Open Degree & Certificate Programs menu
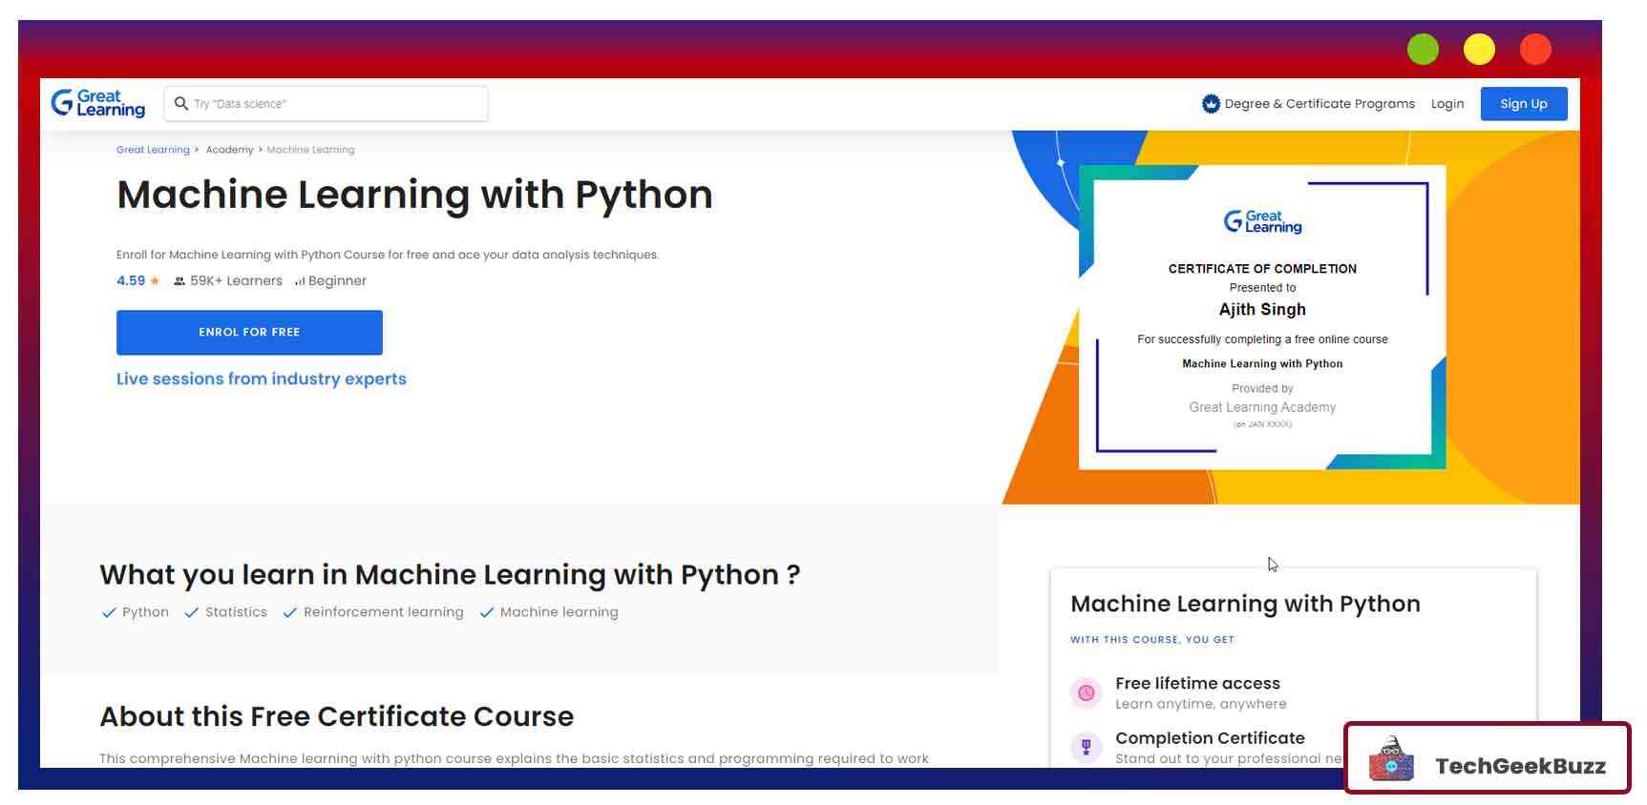The width and height of the screenshot is (1647, 805). [x=1319, y=104]
